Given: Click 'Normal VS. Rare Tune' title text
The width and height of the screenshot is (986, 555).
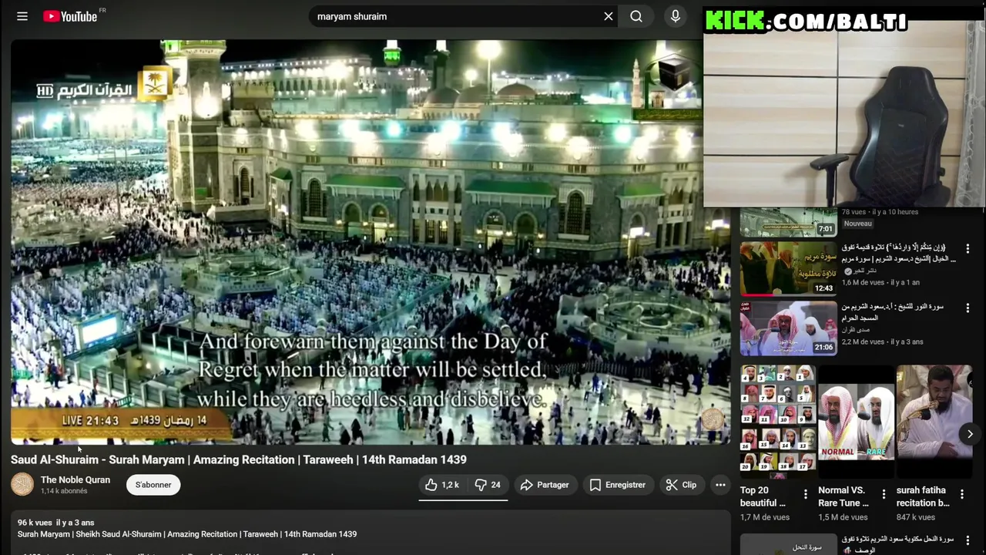Looking at the screenshot, I should click(x=843, y=496).
